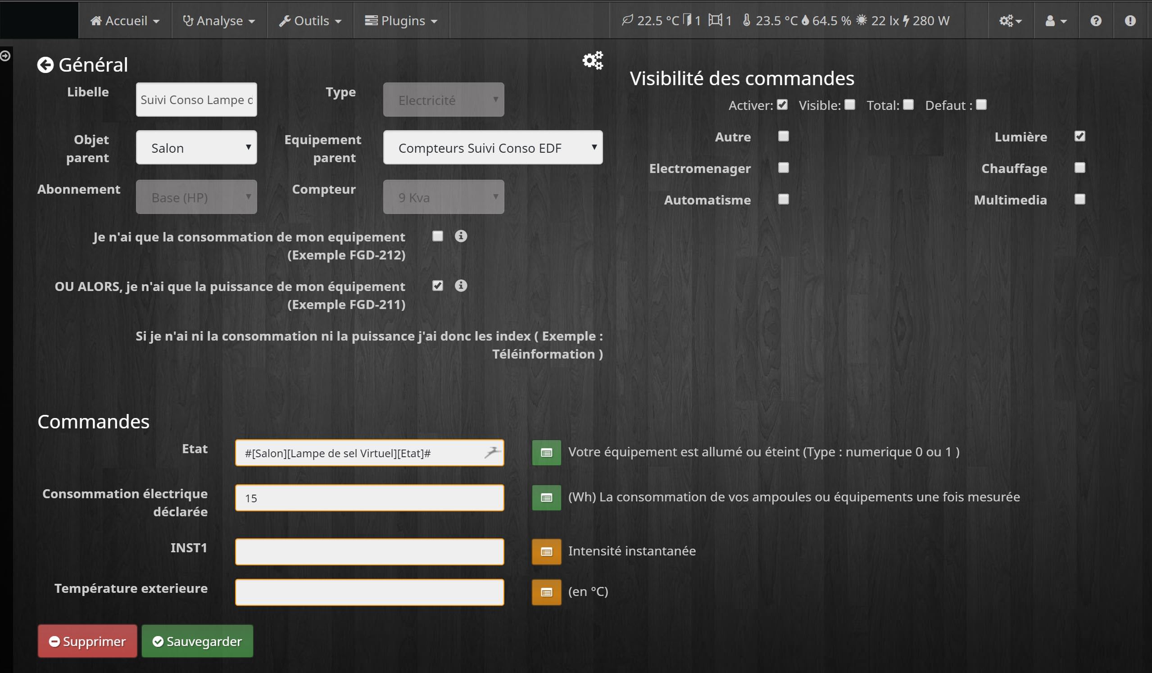Open the Equipement parent dropdown
The width and height of the screenshot is (1152, 673).
tap(493, 147)
